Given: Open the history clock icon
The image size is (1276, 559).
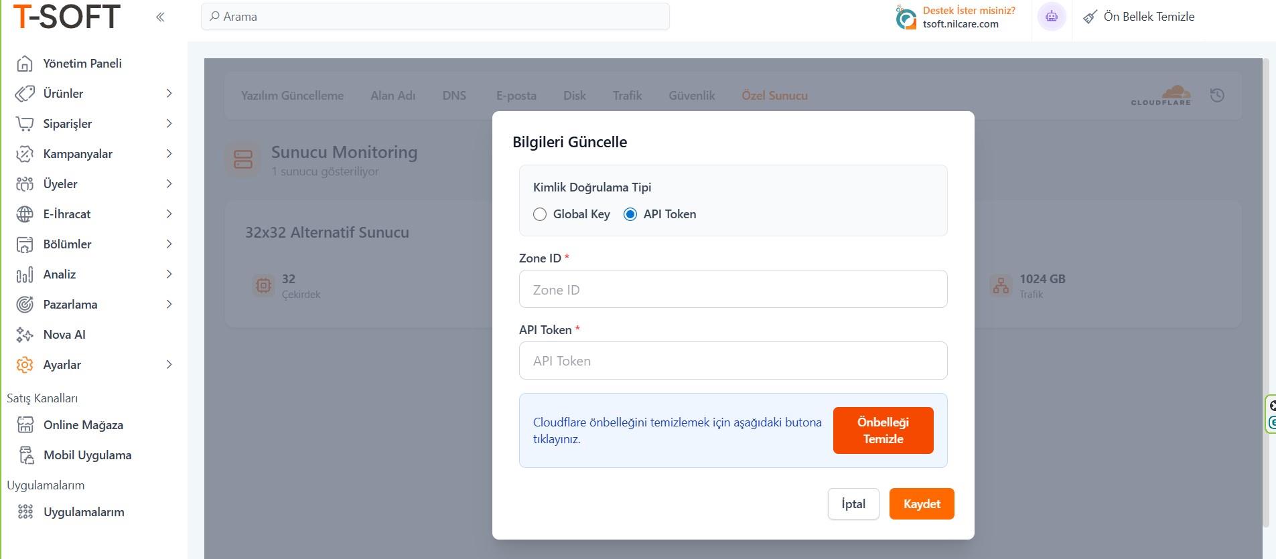Looking at the screenshot, I should 1217,95.
